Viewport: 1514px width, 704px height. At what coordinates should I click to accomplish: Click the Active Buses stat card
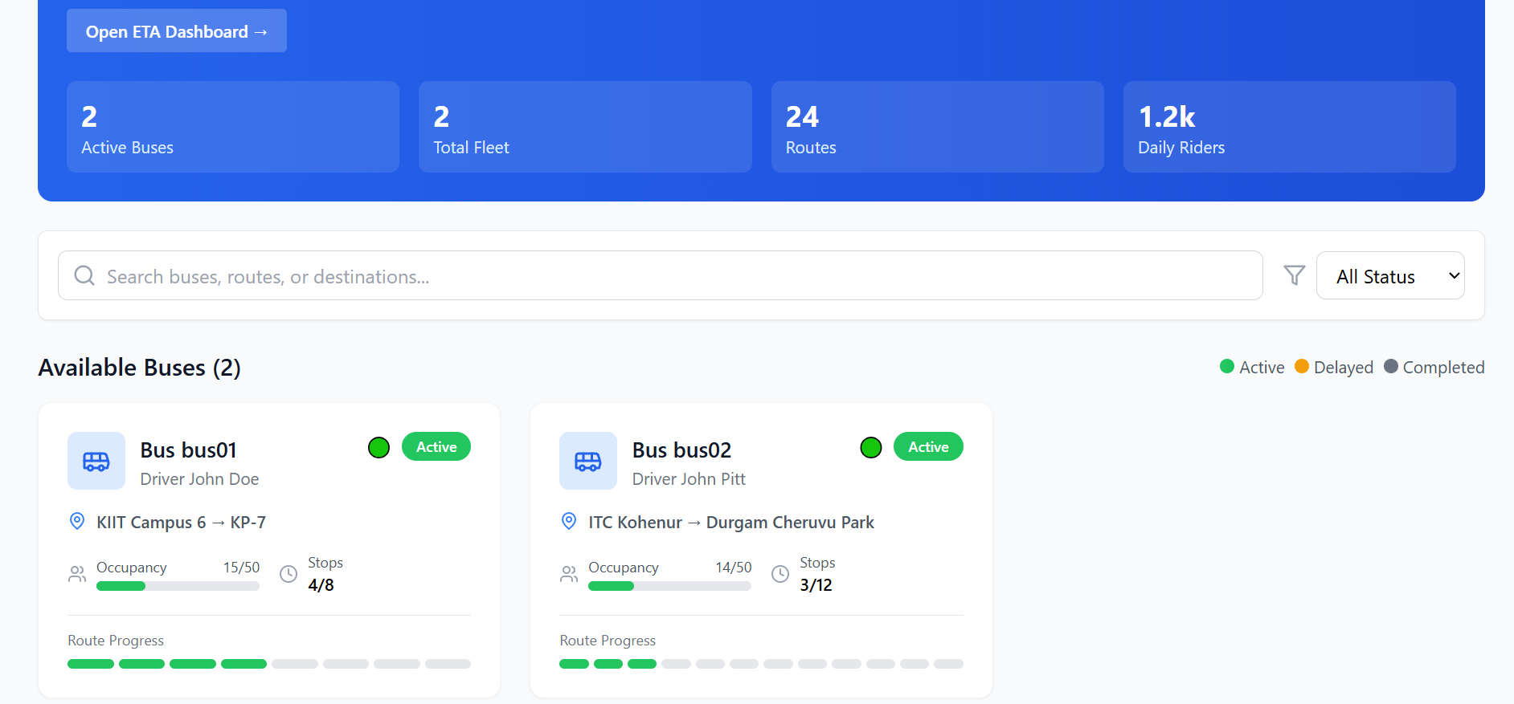(233, 127)
